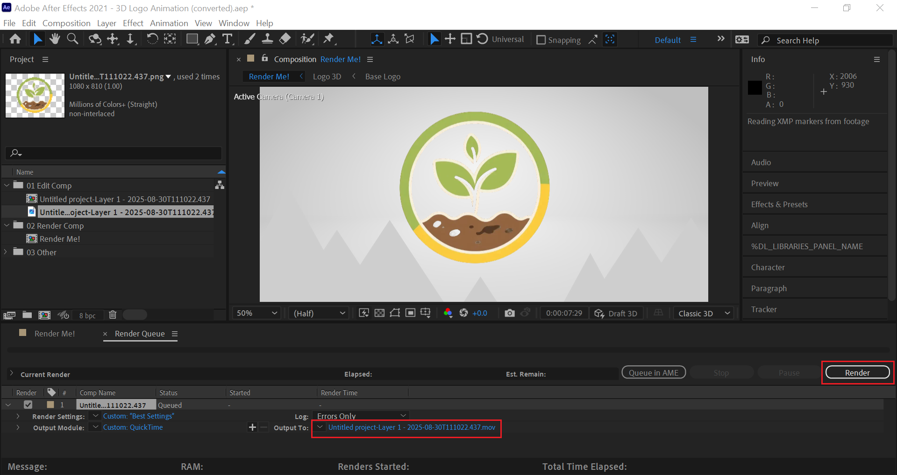The image size is (897, 475).
Task: Click the Queue in AME button
Action: pyautogui.click(x=653, y=372)
